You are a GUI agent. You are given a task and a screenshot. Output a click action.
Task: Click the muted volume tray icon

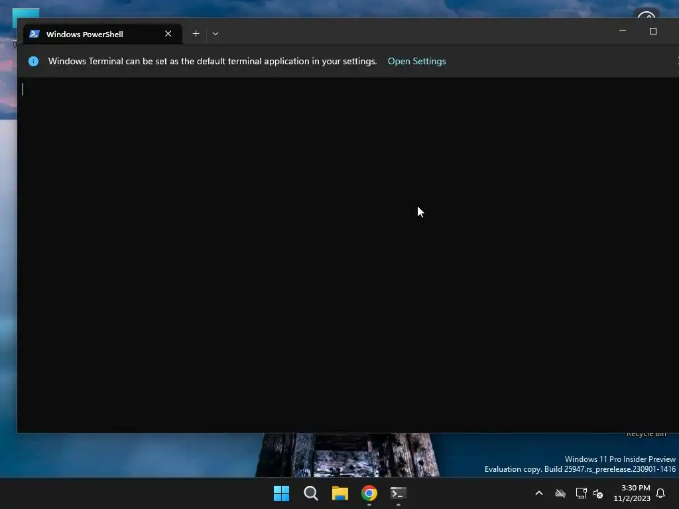[598, 493]
